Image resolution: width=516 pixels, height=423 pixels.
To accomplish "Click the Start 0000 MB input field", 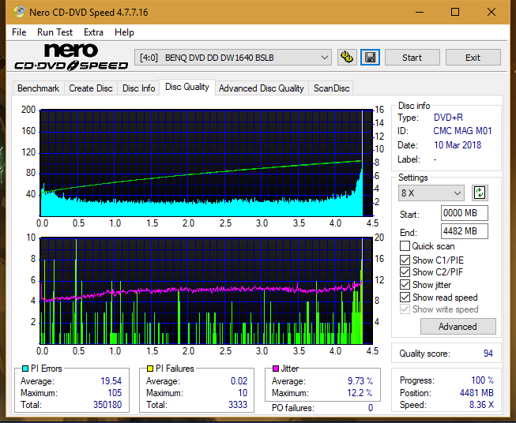I will [465, 213].
